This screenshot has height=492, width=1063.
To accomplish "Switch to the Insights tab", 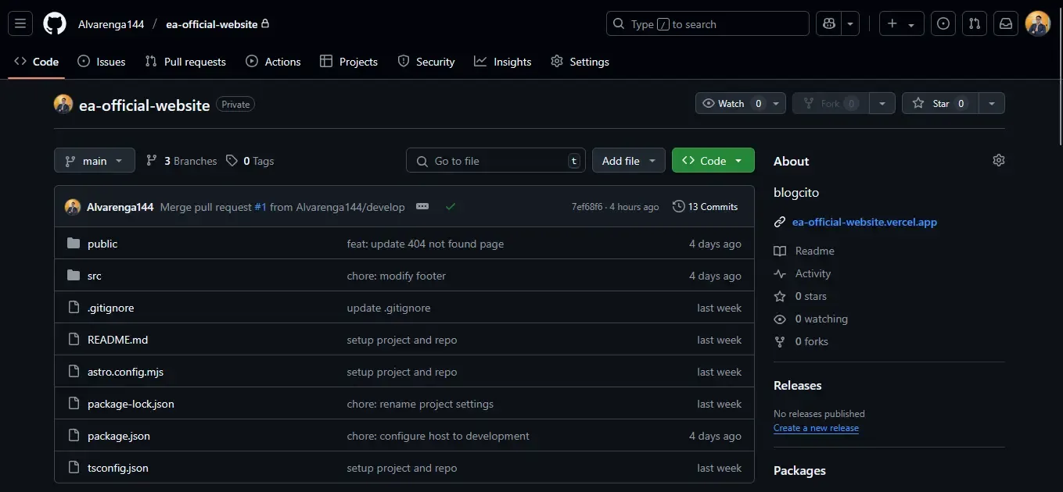I will click(503, 61).
